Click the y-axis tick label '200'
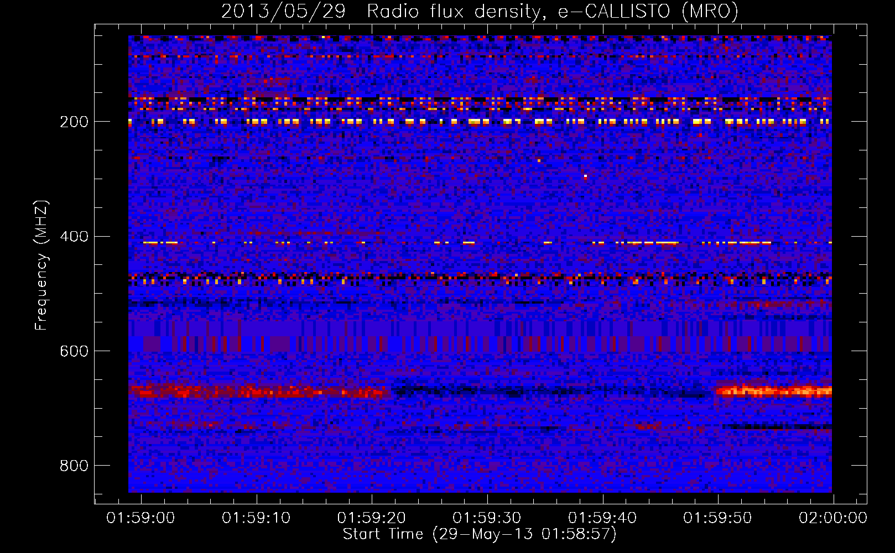 (x=74, y=122)
